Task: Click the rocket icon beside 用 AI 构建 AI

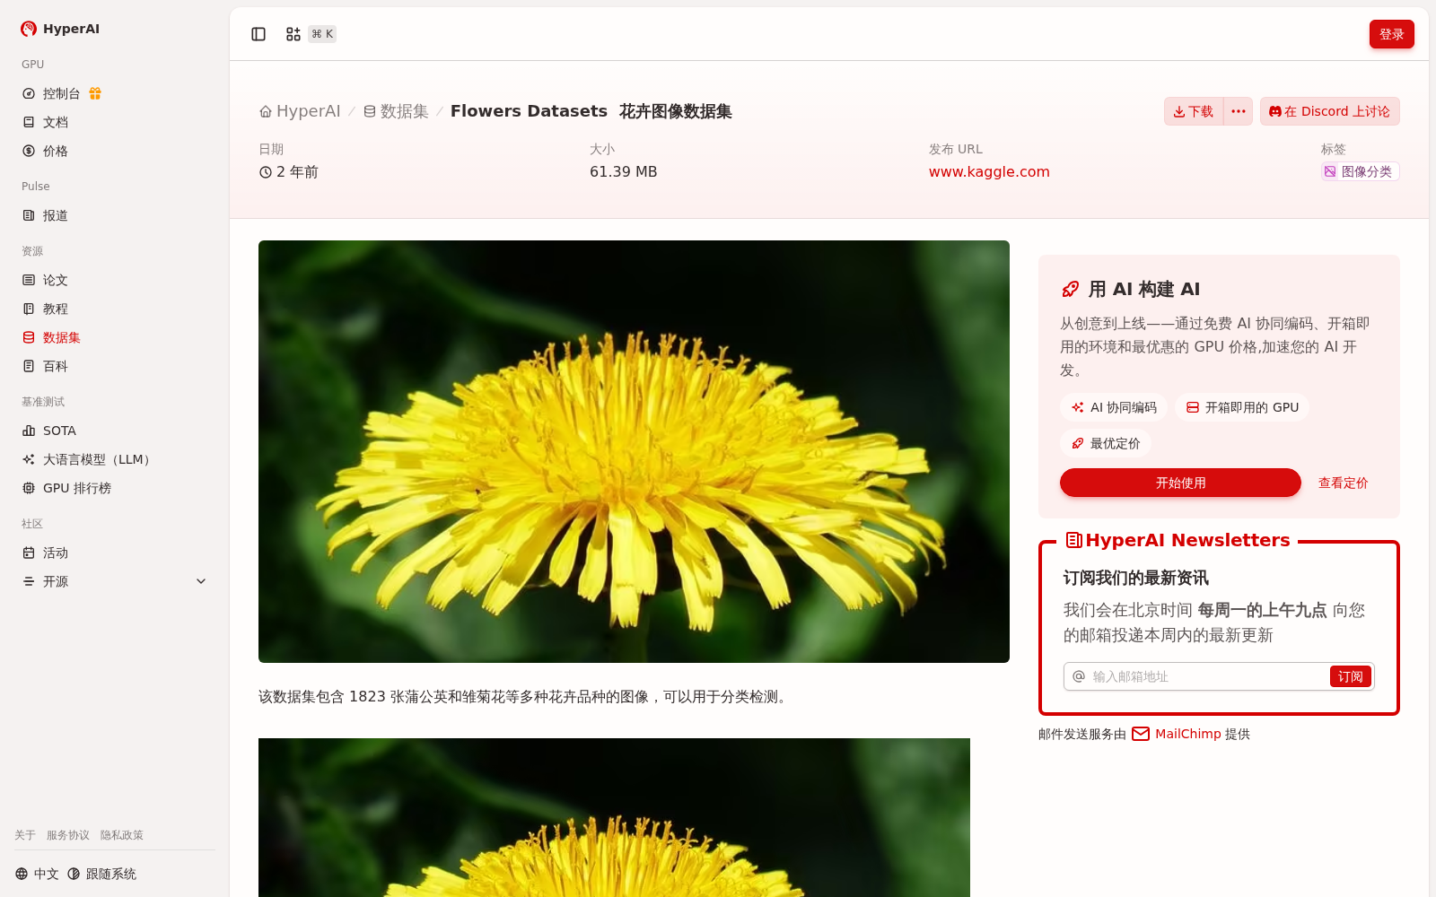Action: coord(1070,289)
